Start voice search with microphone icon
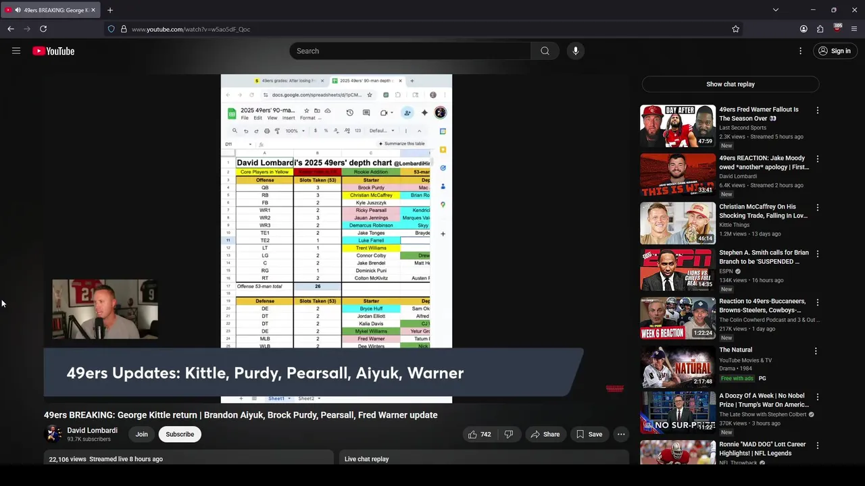The image size is (865, 486). tap(576, 51)
